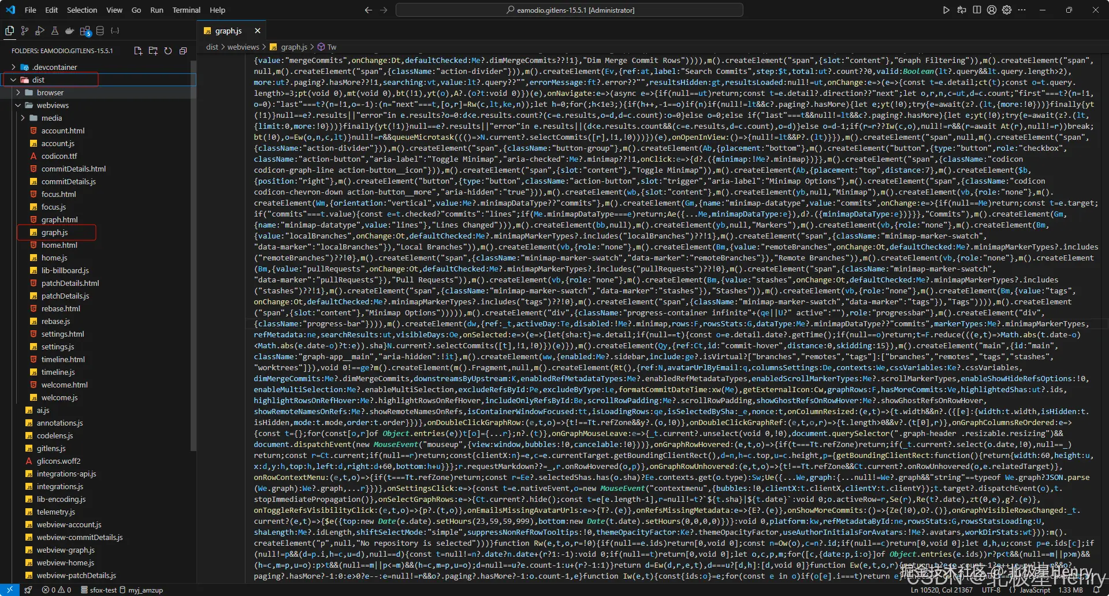This screenshot has width=1109, height=596.
Task: Open the Terminal menu
Action: [x=187, y=10]
